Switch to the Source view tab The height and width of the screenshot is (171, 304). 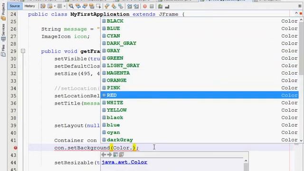(15, 6)
